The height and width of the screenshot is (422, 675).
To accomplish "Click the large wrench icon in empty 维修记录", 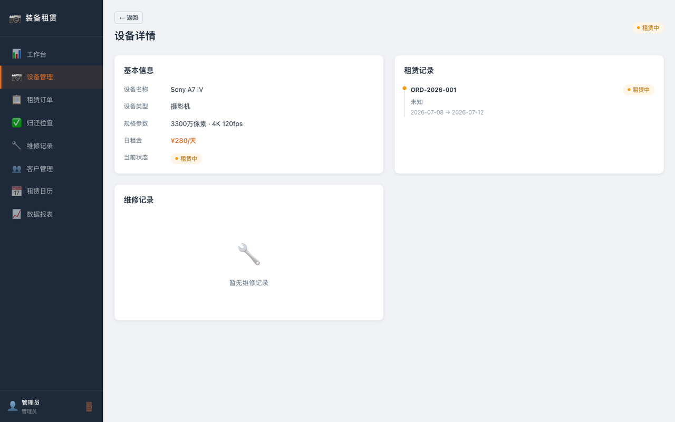I will click(249, 254).
